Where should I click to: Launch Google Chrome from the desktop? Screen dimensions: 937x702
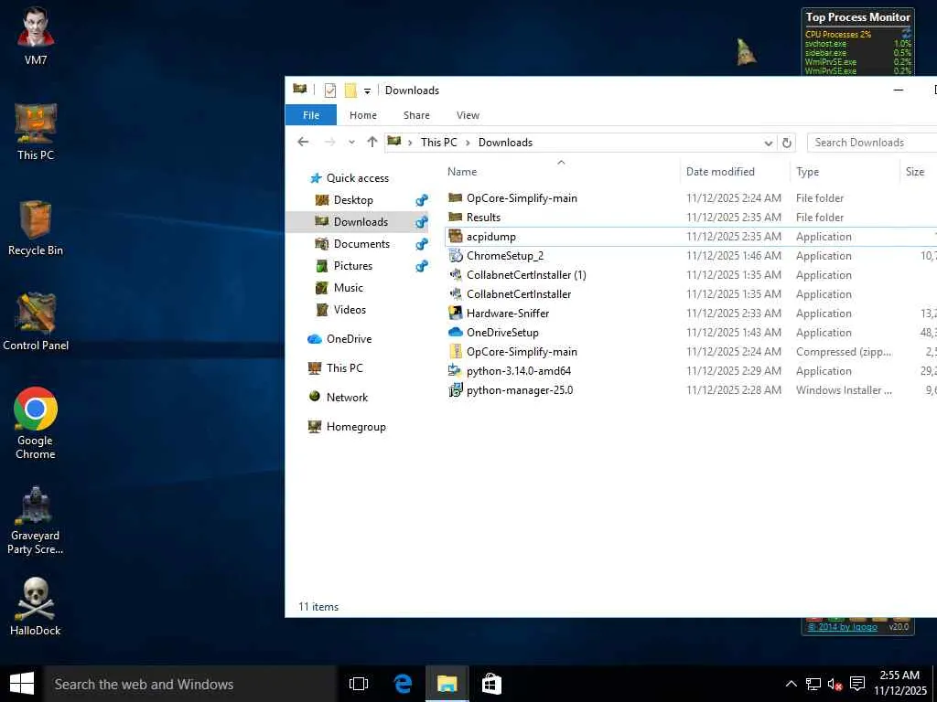coord(35,410)
